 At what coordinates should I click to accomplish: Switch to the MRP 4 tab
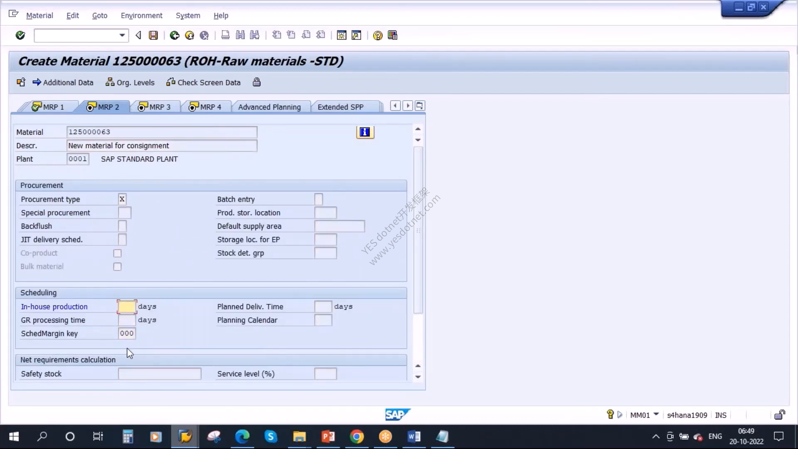206,107
